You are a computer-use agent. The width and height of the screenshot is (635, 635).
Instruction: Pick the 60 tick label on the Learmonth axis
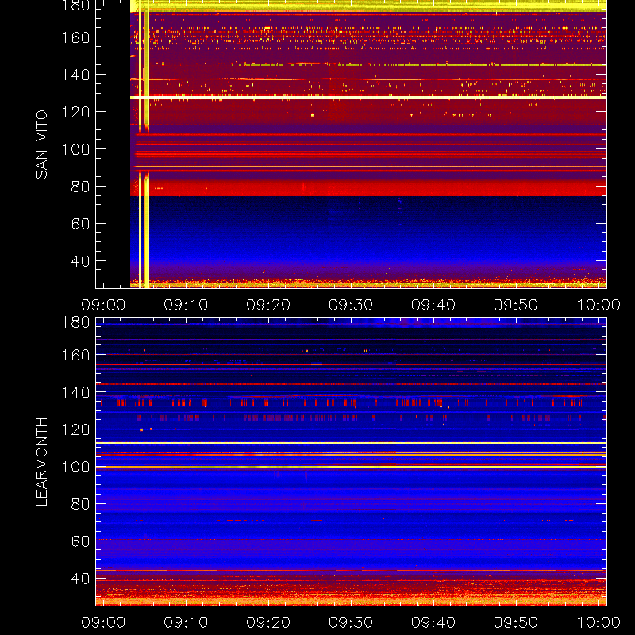coord(80,541)
